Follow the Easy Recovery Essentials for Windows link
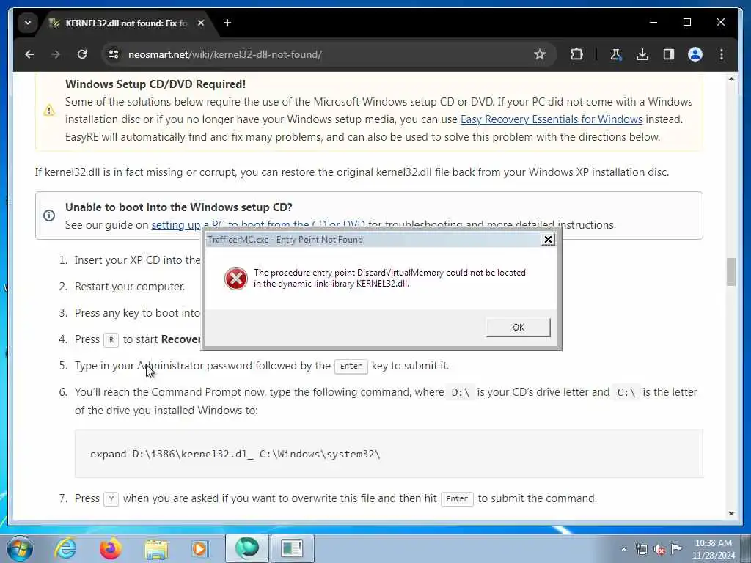The height and width of the screenshot is (563, 751). tap(552, 119)
